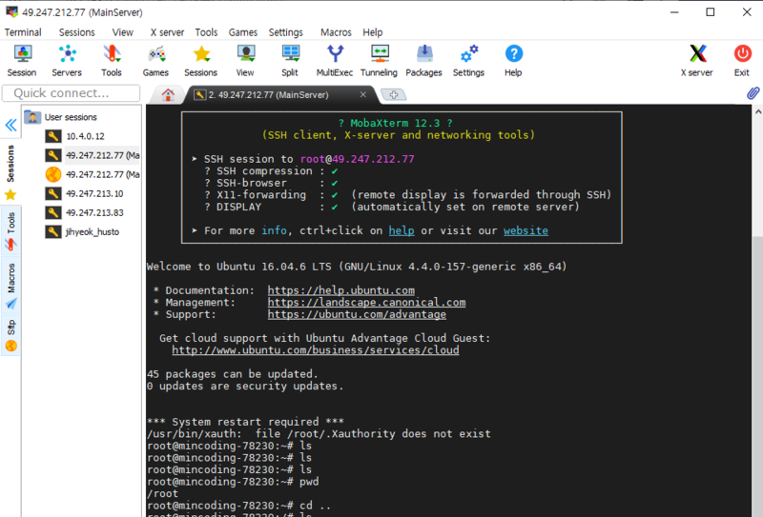Viewport: 763px width, 517px height.
Task: Select the 10.4.0.12 session
Action: (x=75, y=136)
